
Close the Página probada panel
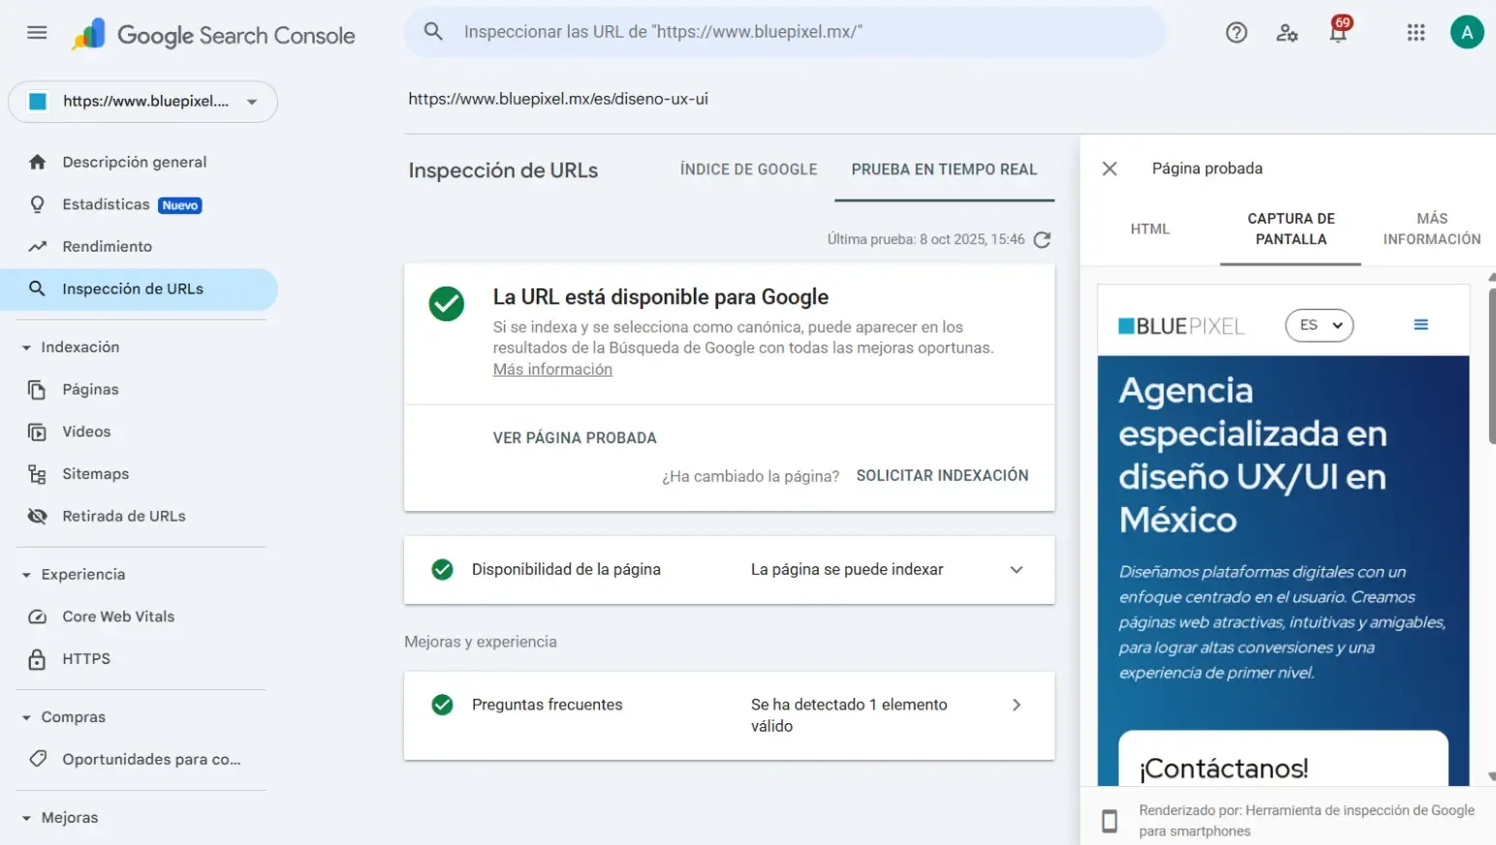[x=1109, y=168]
